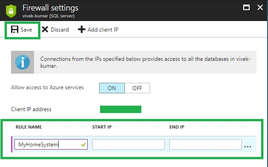Turn ON Allow access to Azure services
Image resolution: width=268 pixels, height=167 pixels.
click(112, 88)
